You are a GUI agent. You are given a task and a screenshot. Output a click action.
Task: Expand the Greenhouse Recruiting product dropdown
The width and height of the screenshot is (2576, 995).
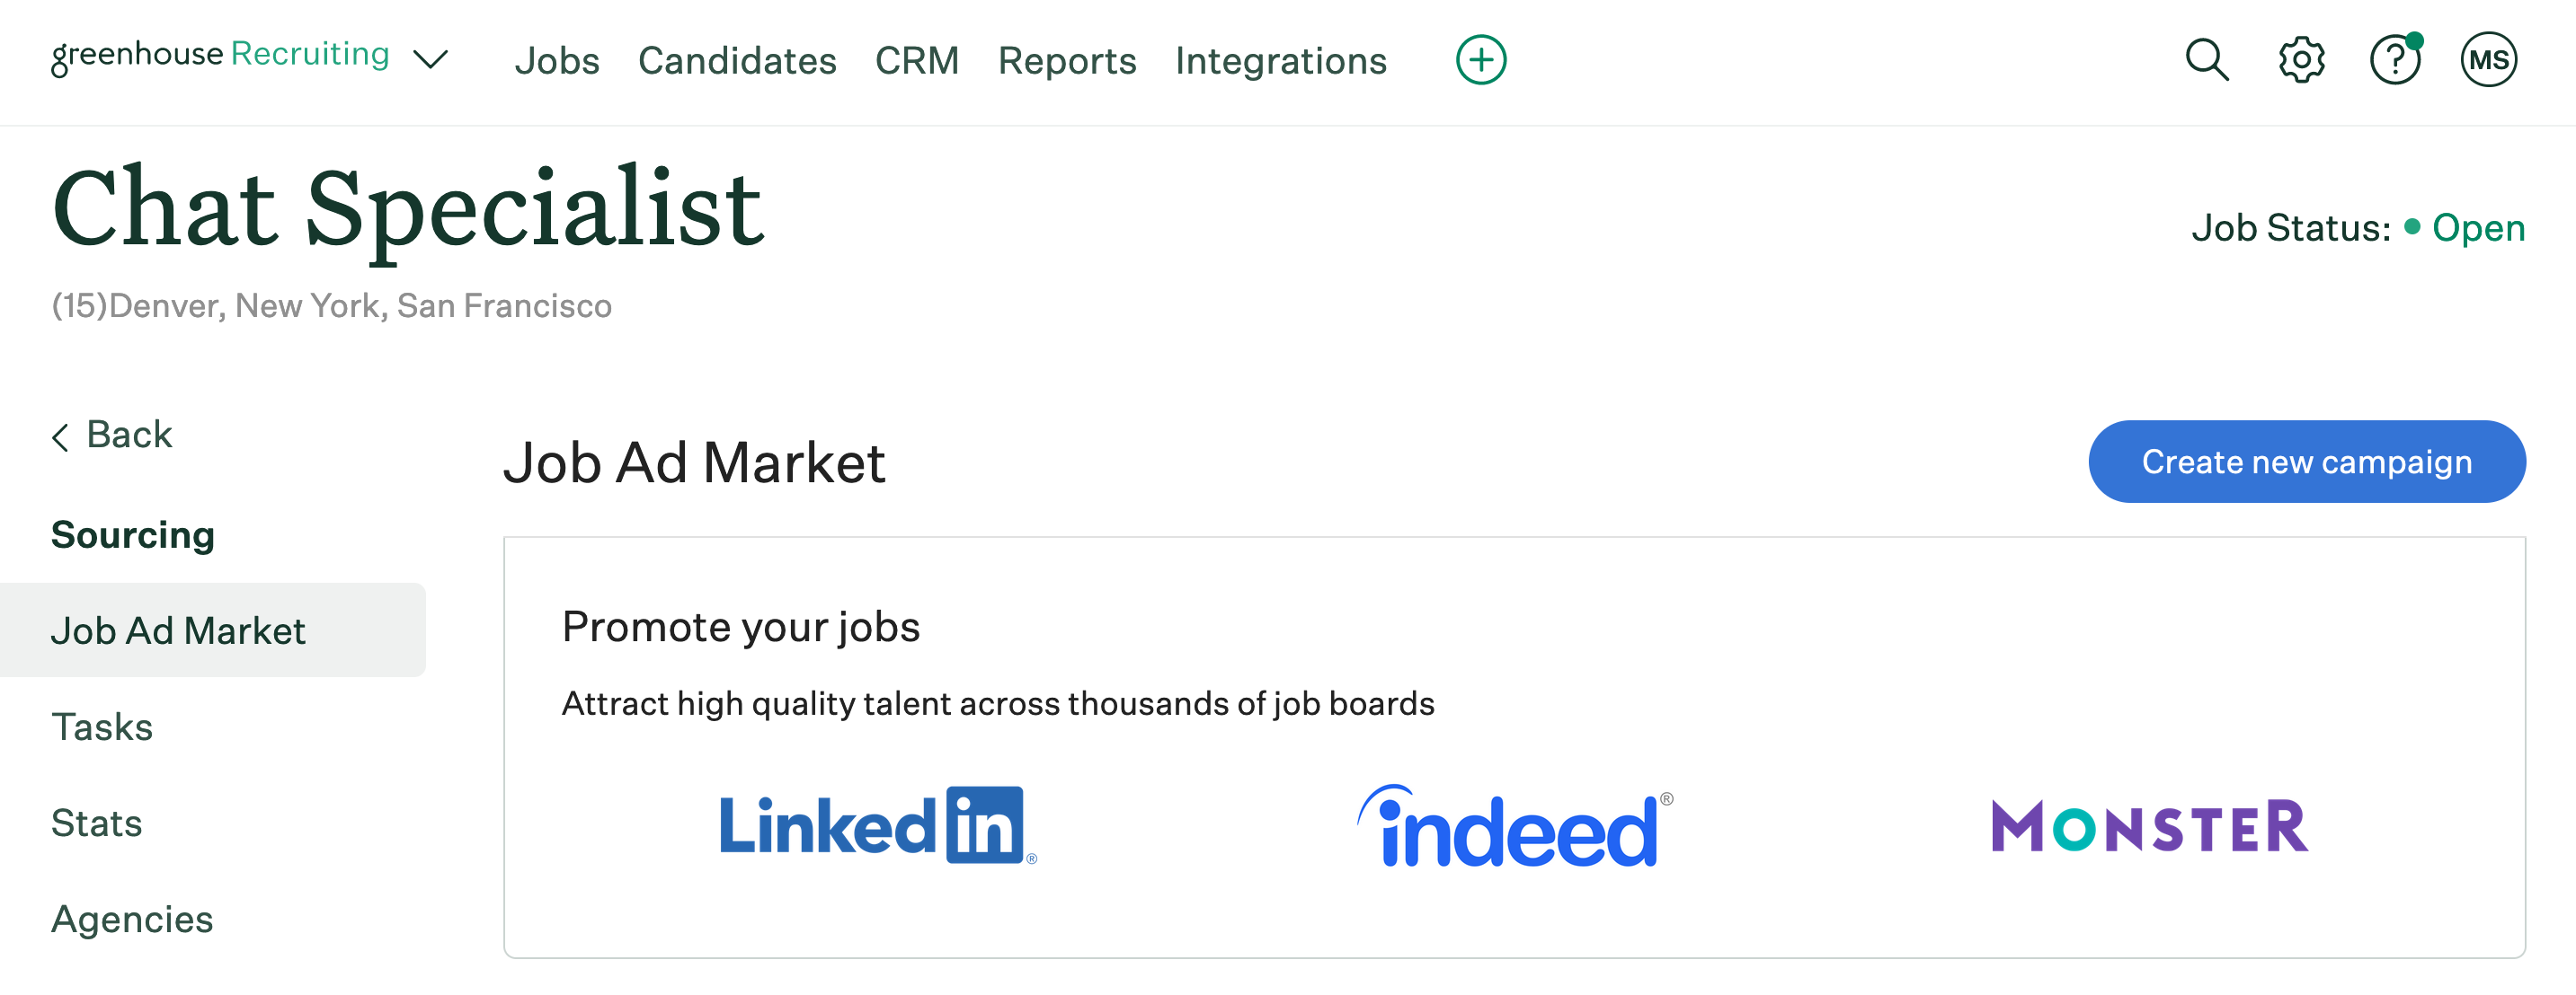431,60
